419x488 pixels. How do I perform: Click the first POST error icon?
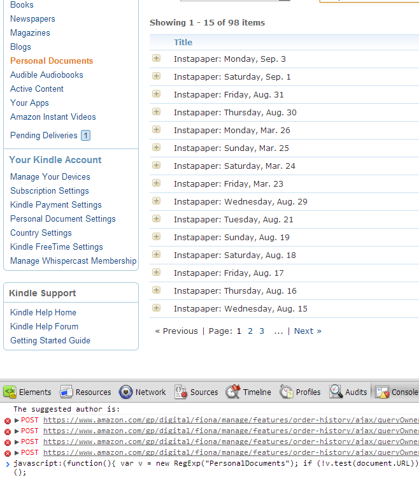[8, 420]
